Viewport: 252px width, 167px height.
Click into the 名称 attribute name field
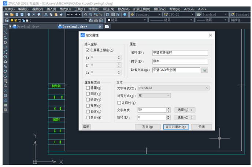(180, 53)
